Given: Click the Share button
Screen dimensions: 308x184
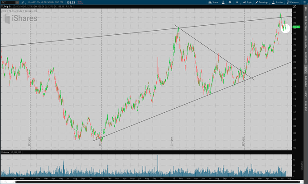Looking at the screenshot, I should (x=213, y=2).
